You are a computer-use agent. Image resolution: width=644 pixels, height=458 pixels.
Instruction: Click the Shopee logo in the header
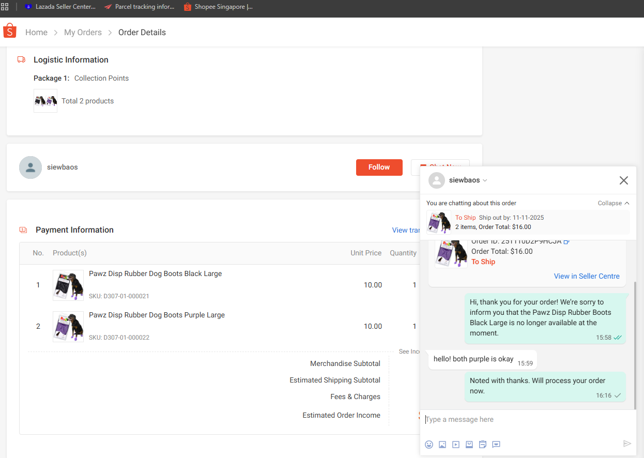[x=10, y=32]
